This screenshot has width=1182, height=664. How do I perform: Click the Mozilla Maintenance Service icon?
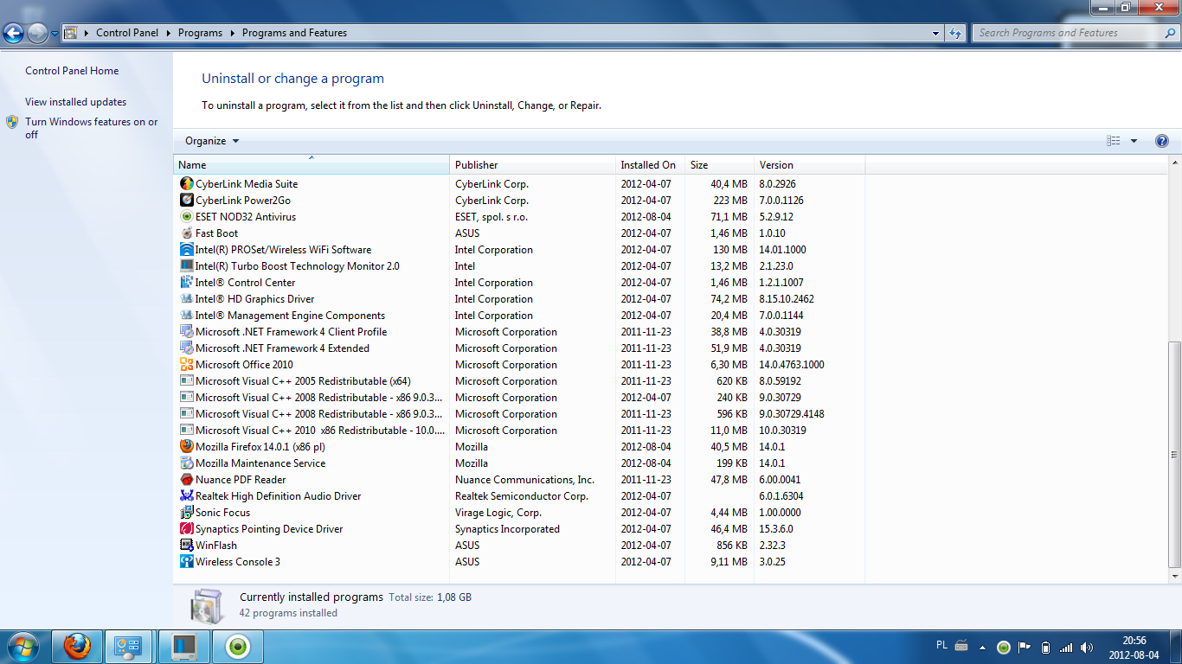click(186, 463)
